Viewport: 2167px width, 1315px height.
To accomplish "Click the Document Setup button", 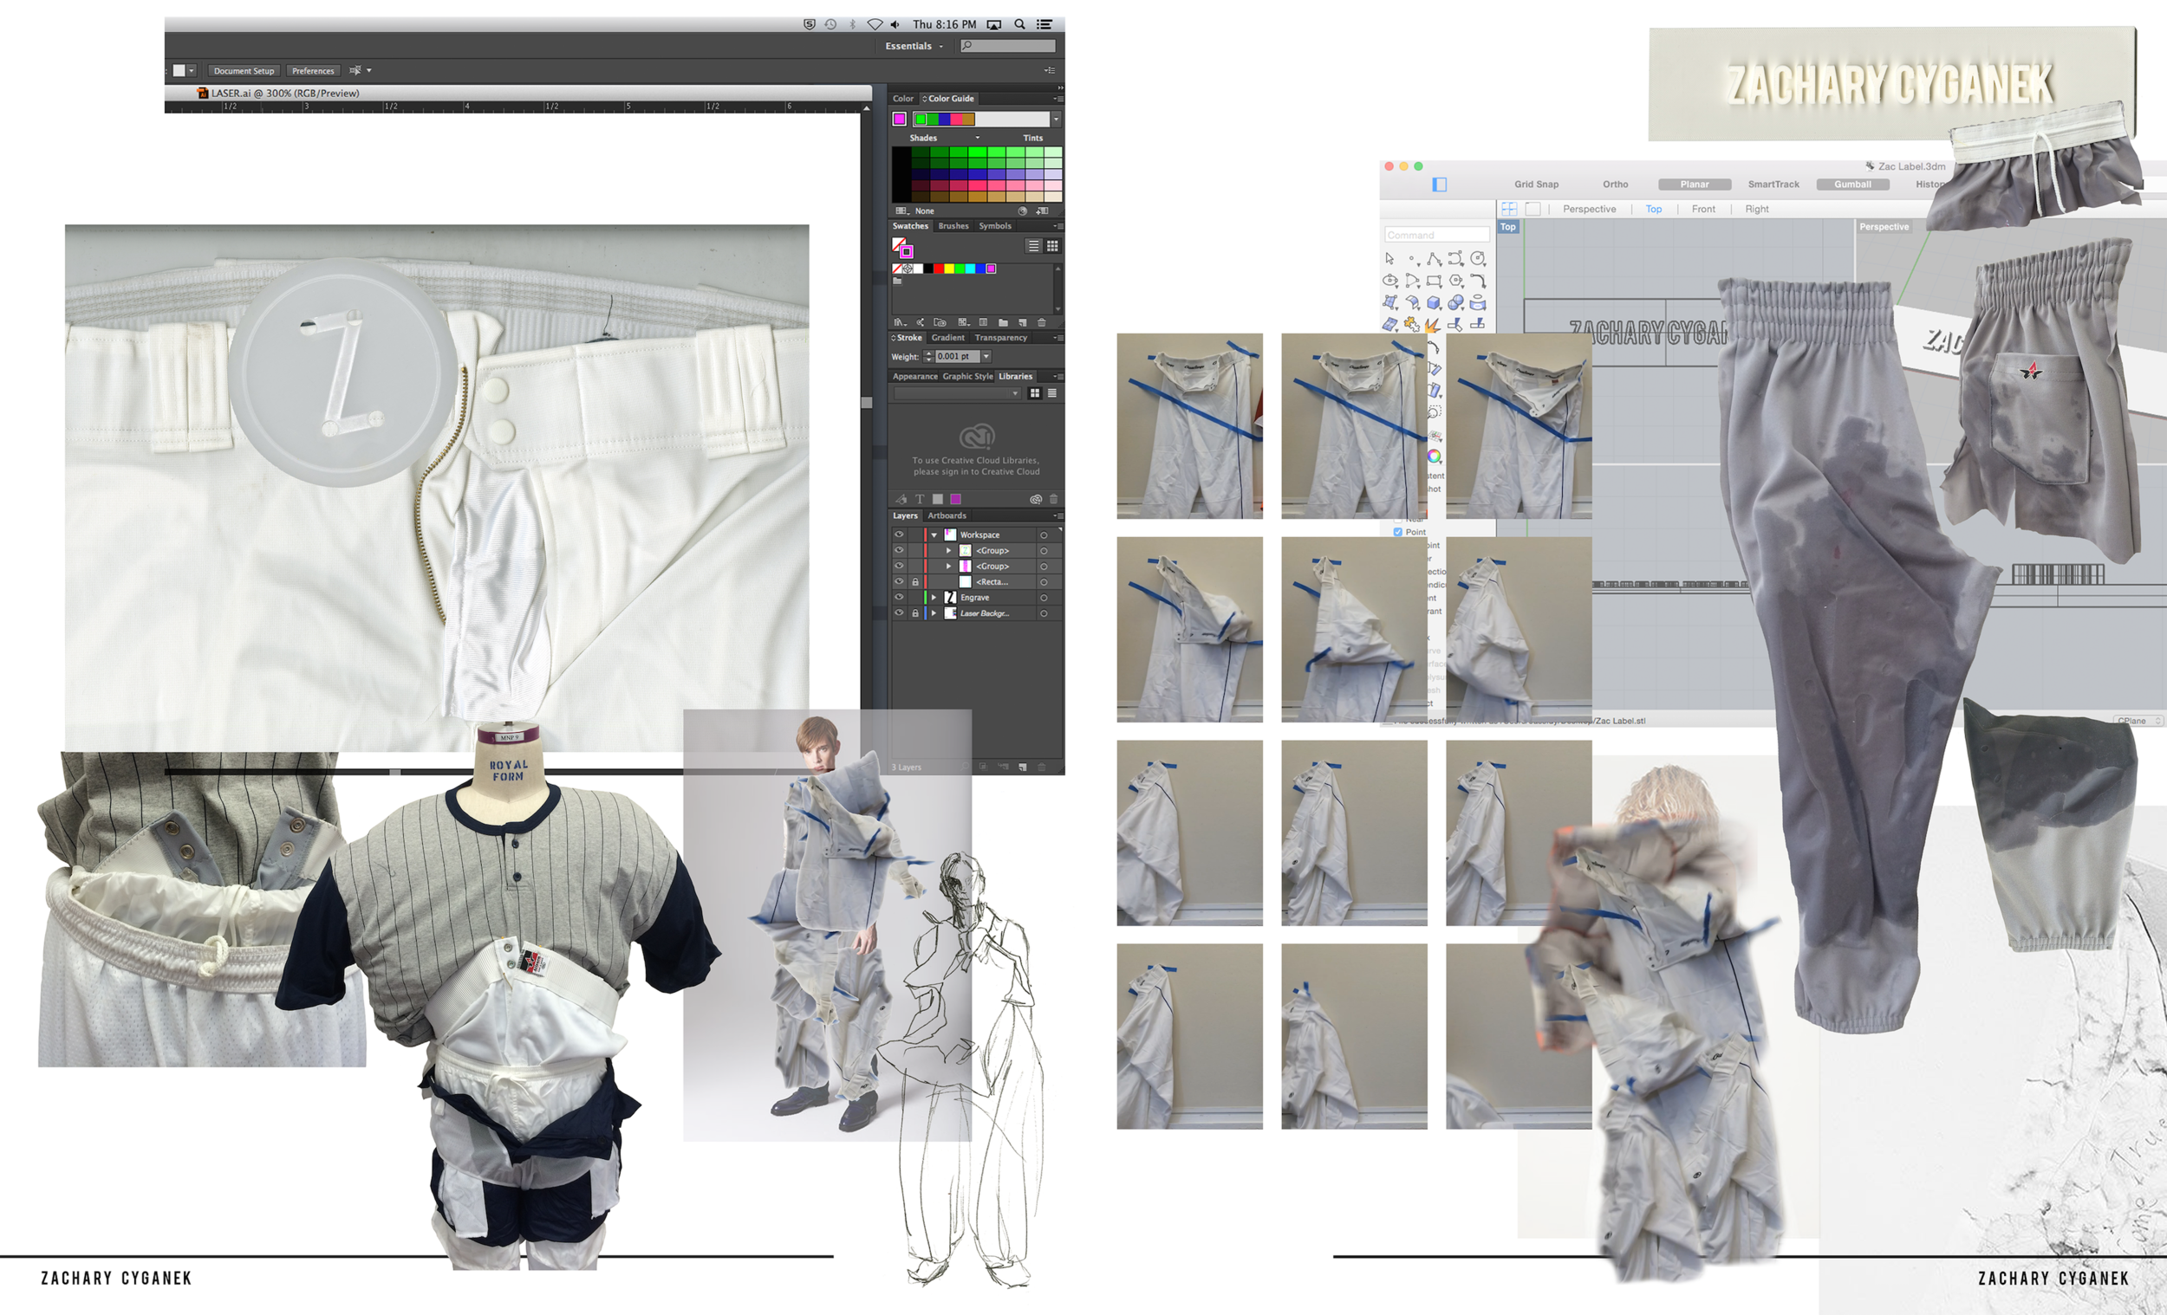I will [244, 70].
